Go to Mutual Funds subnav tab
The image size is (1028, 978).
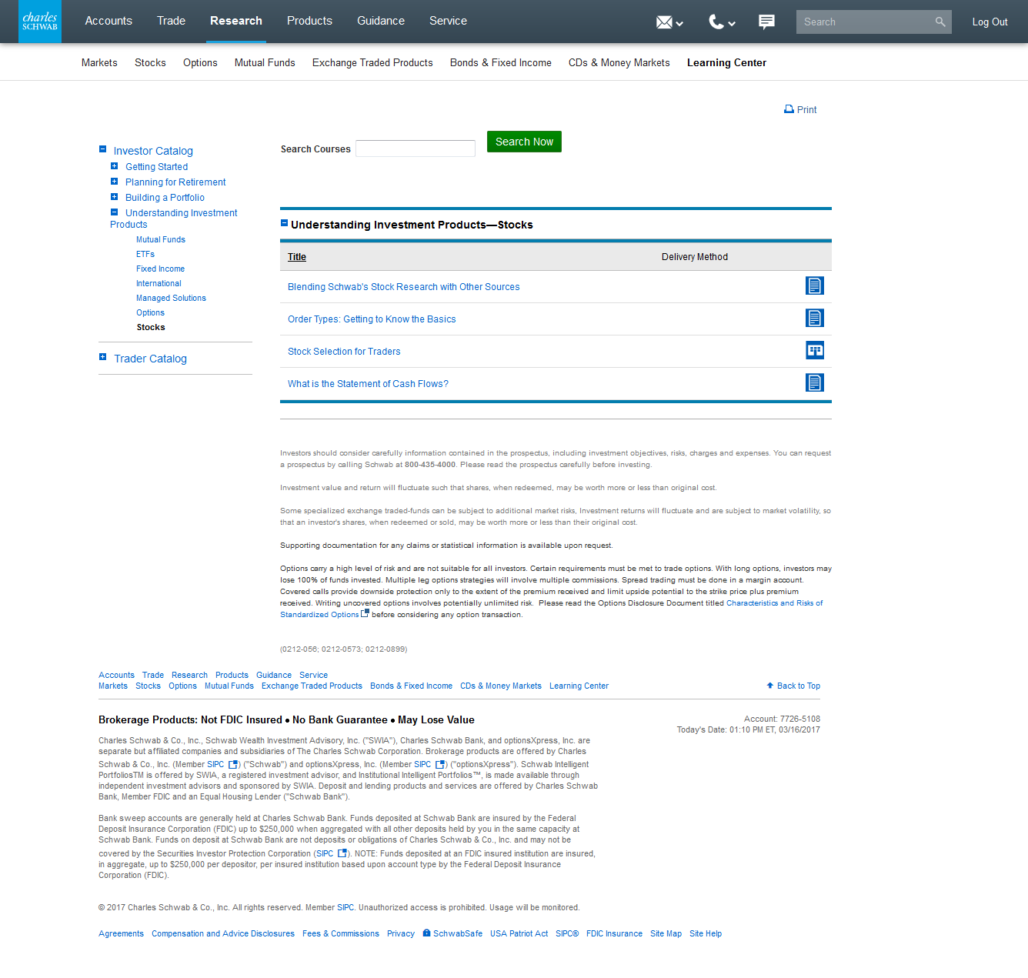pos(265,63)
